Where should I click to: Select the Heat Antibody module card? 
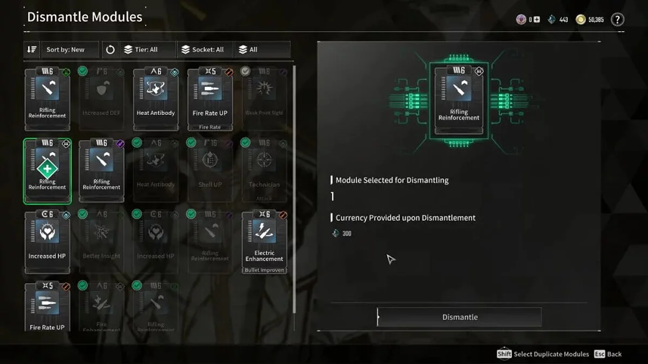(156, 99)
